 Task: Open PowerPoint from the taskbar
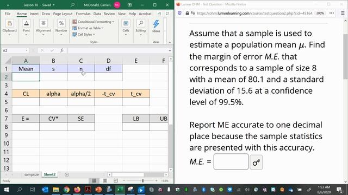(98, 190)
